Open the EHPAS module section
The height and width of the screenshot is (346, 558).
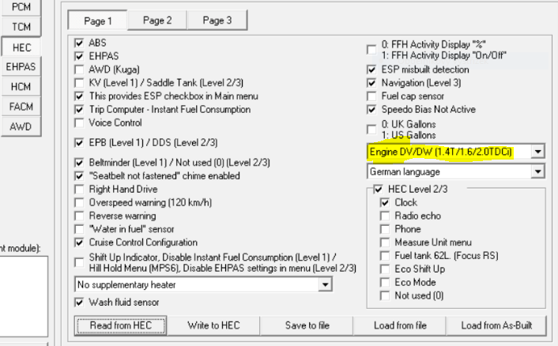[x=21, y=67]
